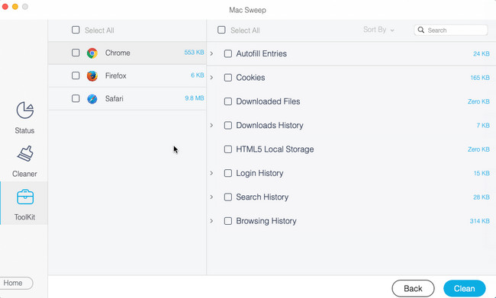Check the Browsing History checkbox

click(227, 221)
